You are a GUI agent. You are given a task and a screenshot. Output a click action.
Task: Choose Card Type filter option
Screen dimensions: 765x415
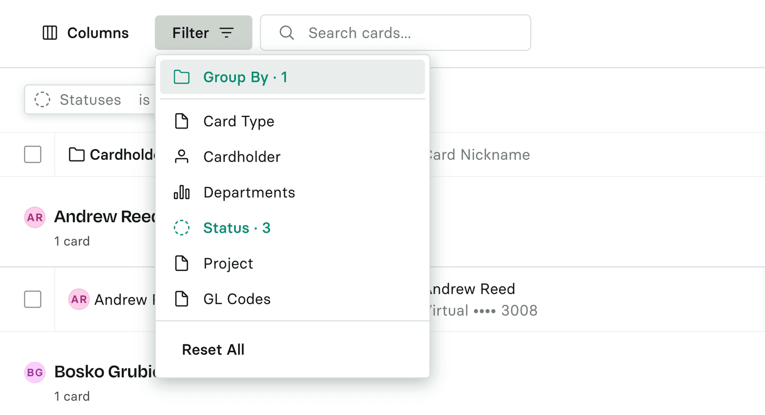[239, 122]
